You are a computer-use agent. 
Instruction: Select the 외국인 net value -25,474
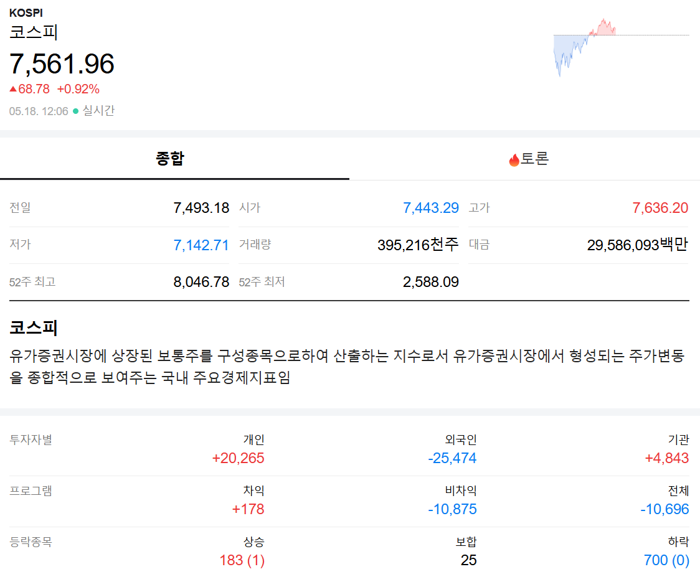pyautogui.click(x=452, y=458)
